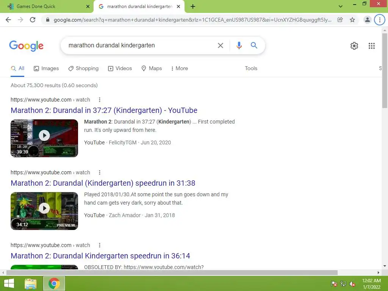
Task: Play the 34:12 video thumbnail
Action: tap(44, 211)
